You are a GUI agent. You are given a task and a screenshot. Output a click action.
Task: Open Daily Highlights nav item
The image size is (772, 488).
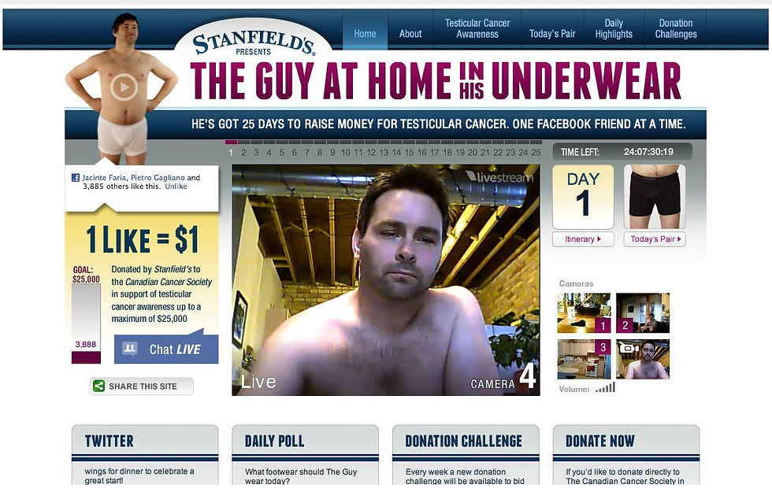tap(614, 28)
